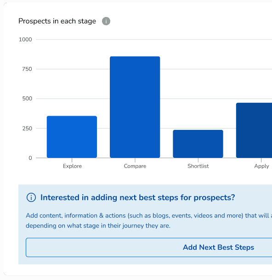Click the Add Next Best Steps button

tap(149, 247)
